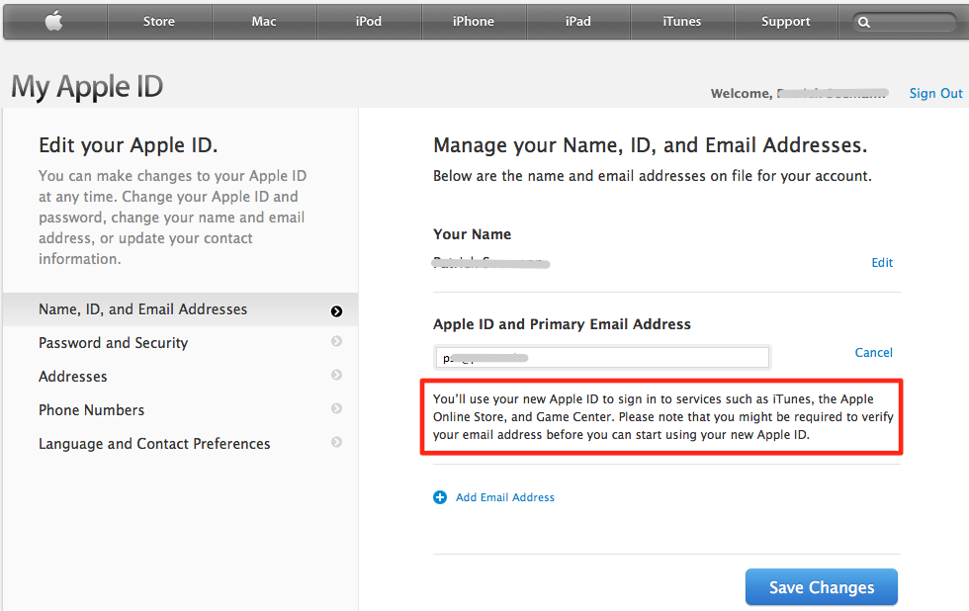Click the arrow icon next to Phone Numbers
The width and height of the screenshot is (969, 611).
(336, 407)
